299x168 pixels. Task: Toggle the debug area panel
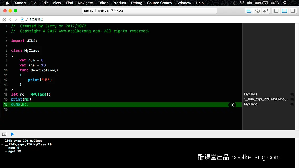[285, 11]
